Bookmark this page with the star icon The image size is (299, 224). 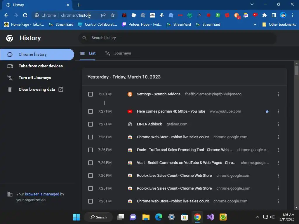113,15
